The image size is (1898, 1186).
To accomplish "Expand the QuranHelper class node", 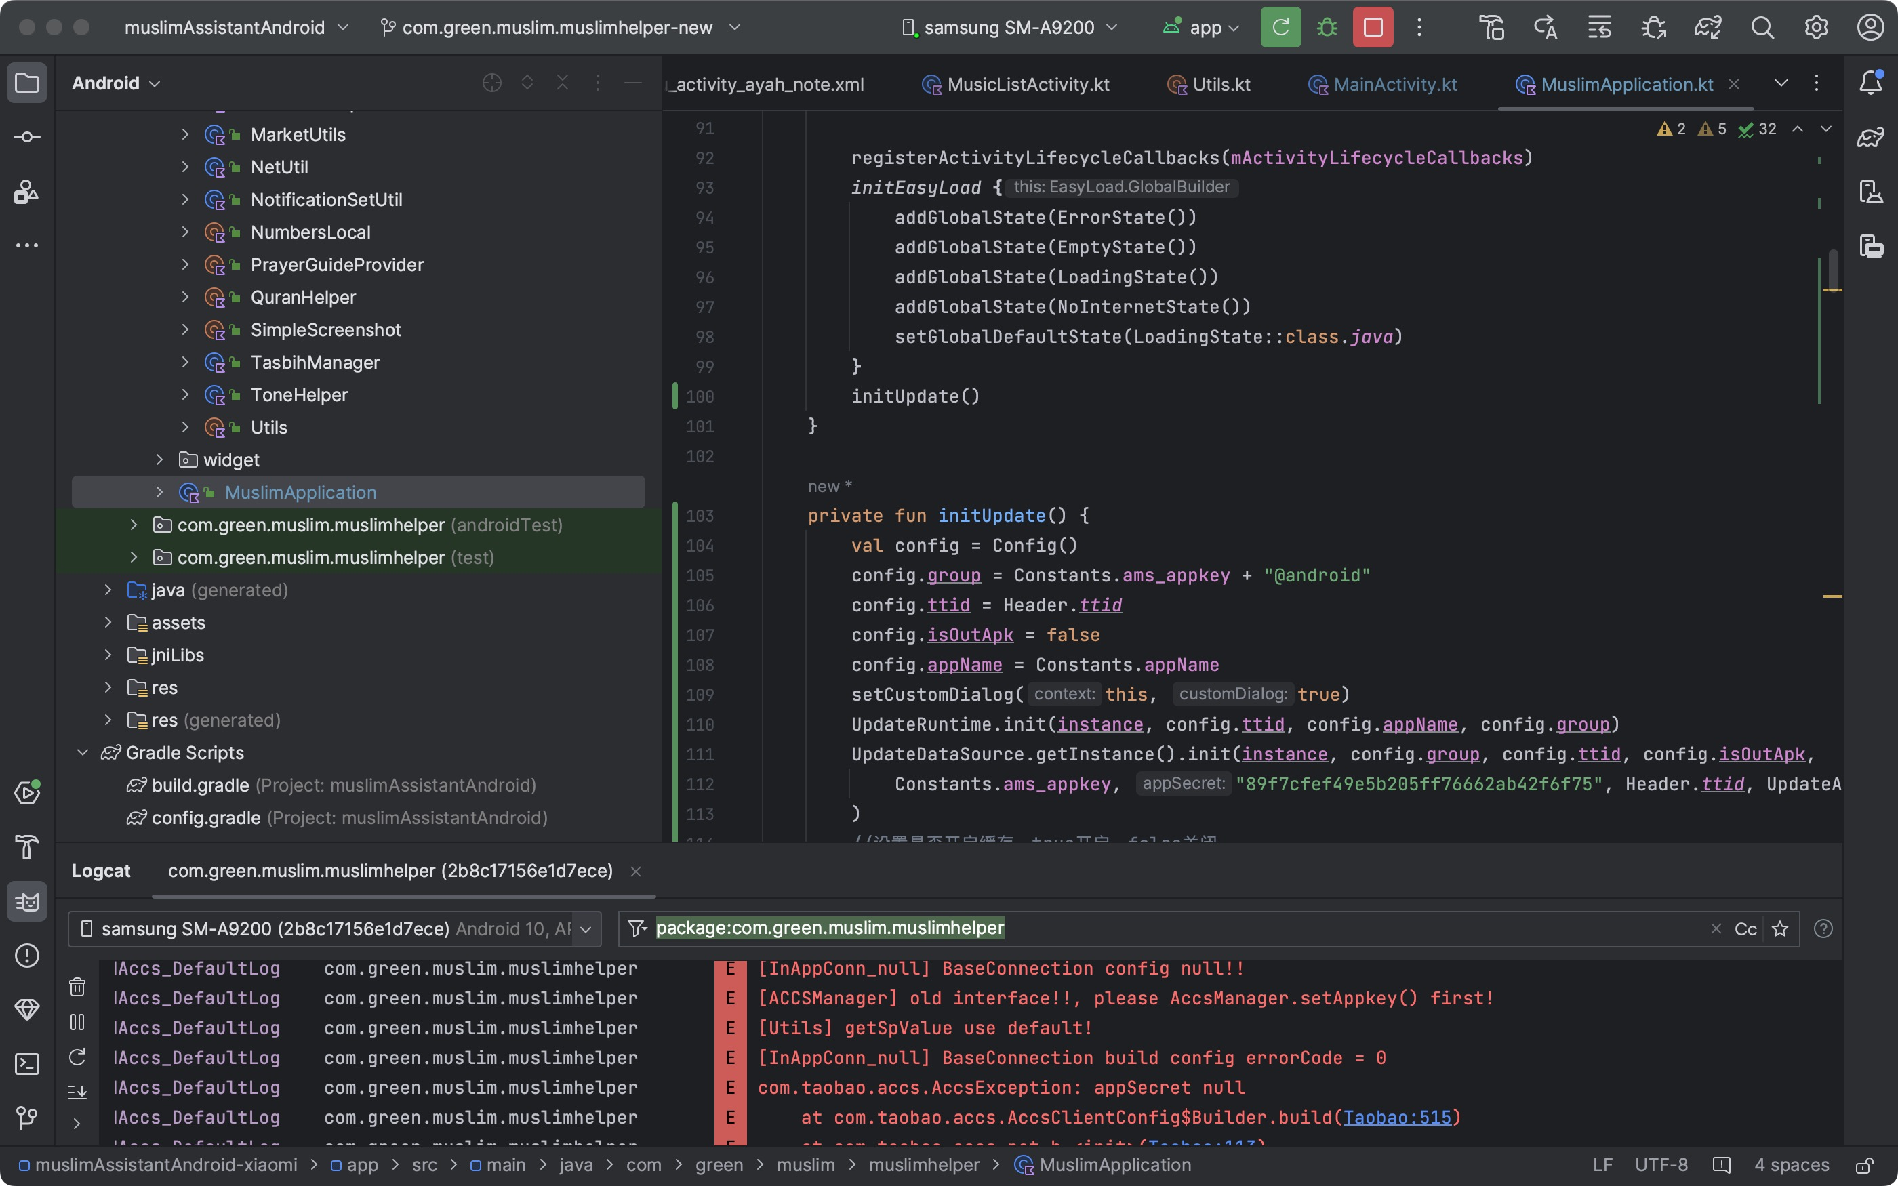I will tap(185, 298).
